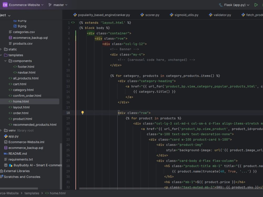Click the purple templates folder icon

(x=6, y=55)
